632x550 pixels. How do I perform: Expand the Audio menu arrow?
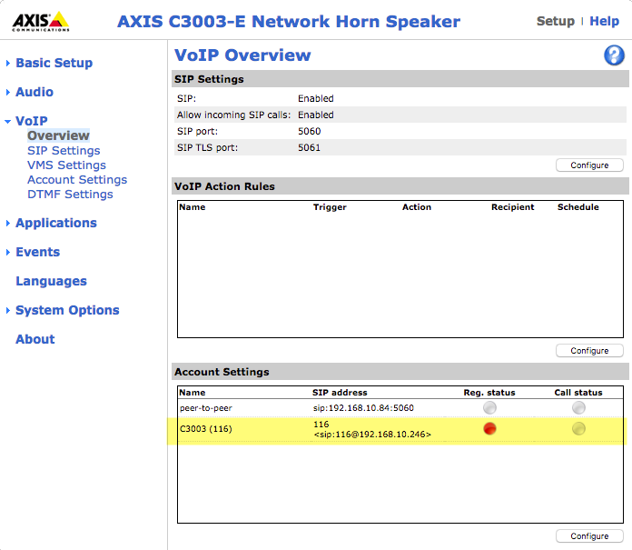tap(7, 92)
